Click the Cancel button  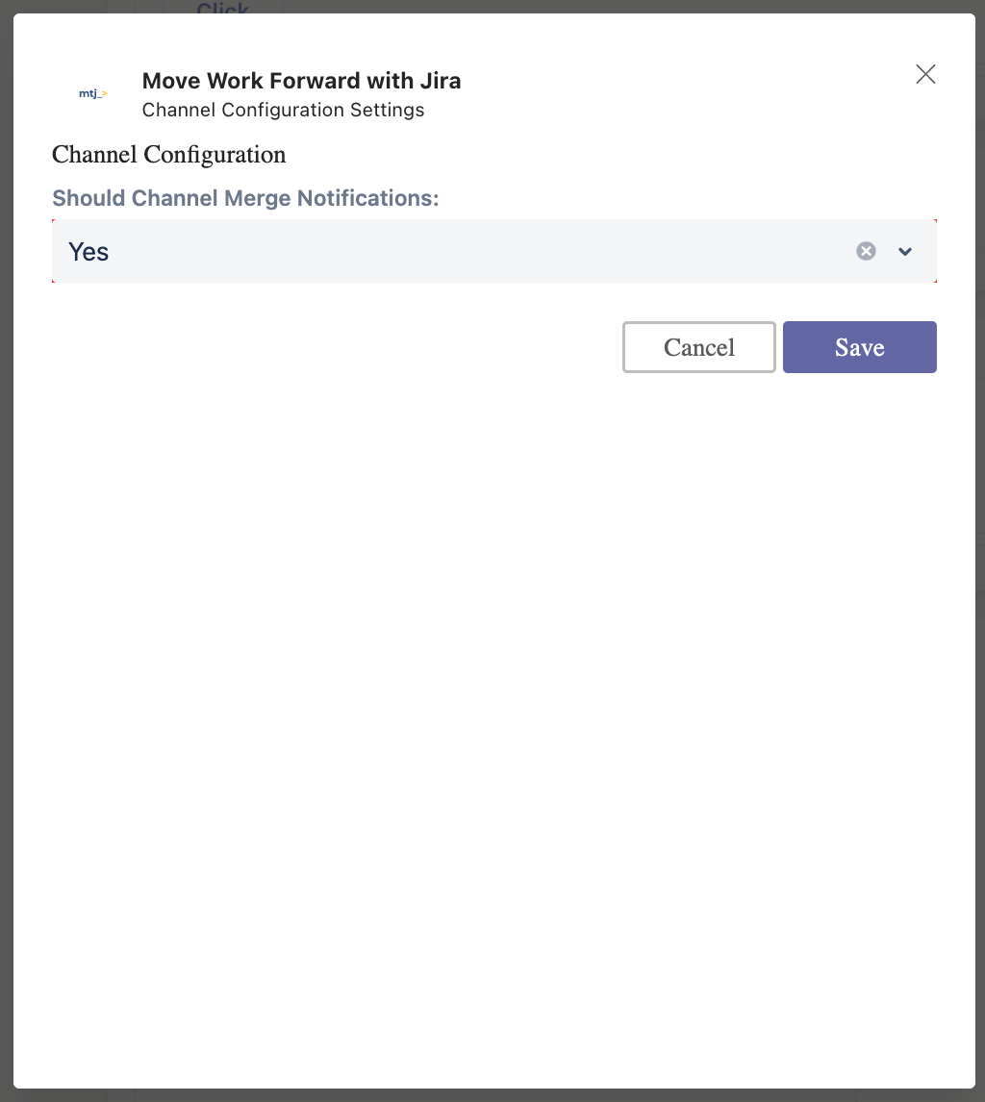coord(699,347)
